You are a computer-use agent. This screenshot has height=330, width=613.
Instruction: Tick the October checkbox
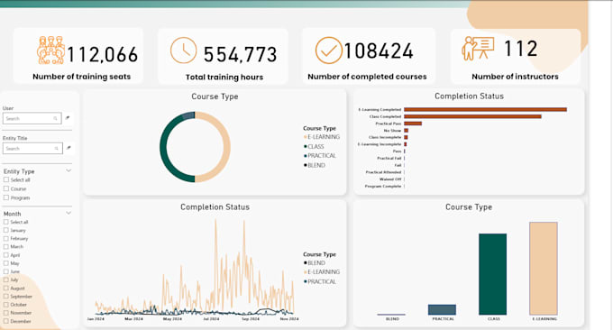6,304
